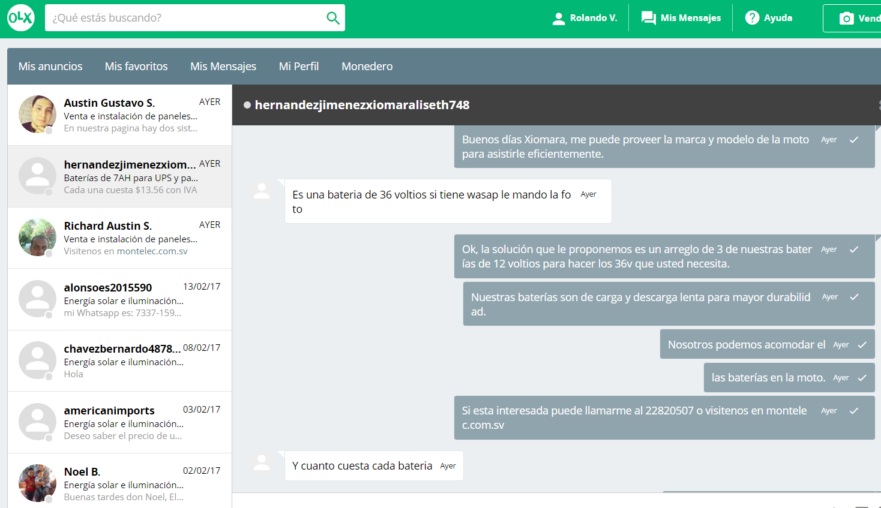Click the Ayuda question mark icon

click(x=752, y=18)
